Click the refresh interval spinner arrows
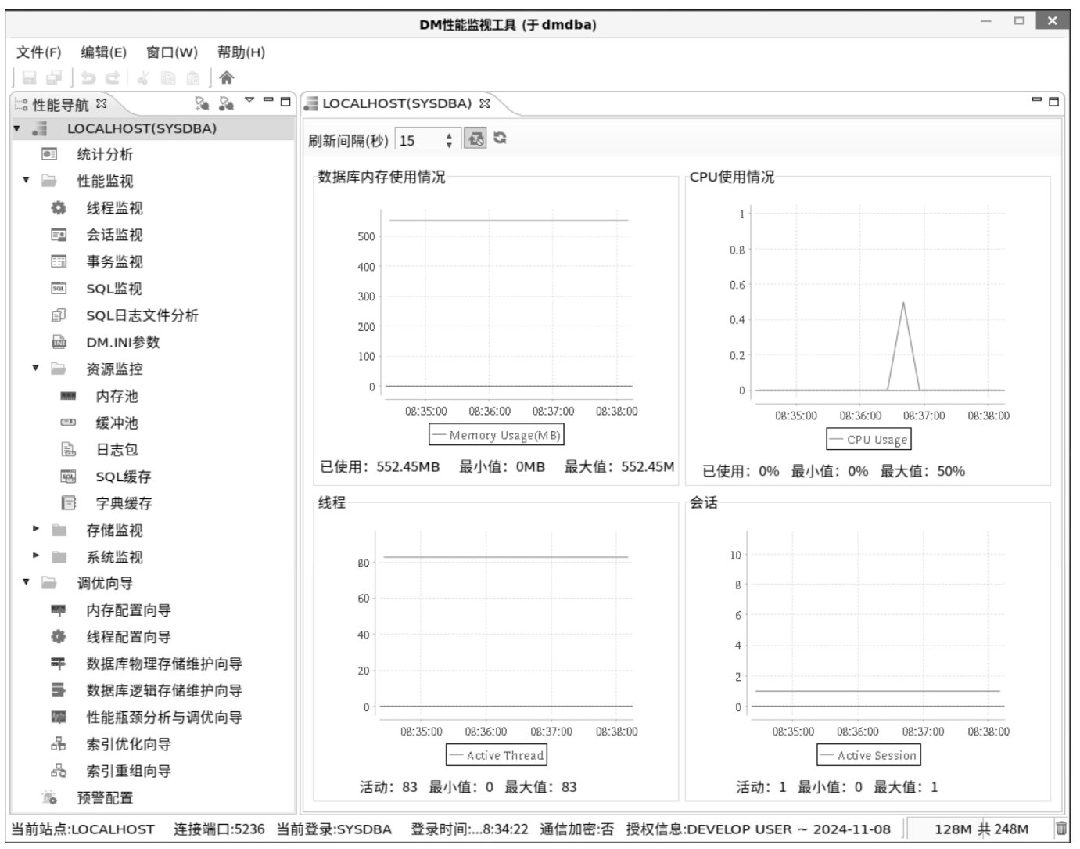Viewport: 1080px width, 849px height. (x=449, y=140)
